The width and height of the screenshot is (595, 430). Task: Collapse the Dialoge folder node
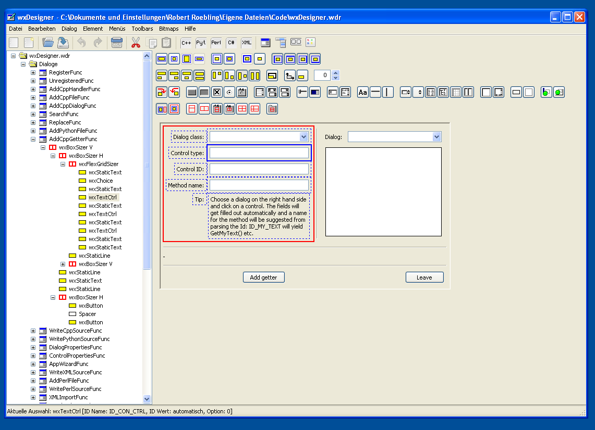tap(23, 64)
